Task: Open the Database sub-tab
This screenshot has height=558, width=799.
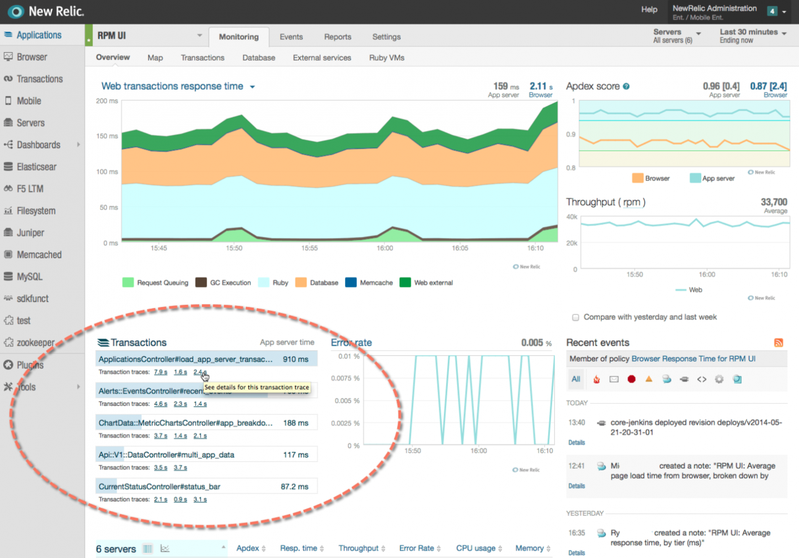Action: pos(259,58)
